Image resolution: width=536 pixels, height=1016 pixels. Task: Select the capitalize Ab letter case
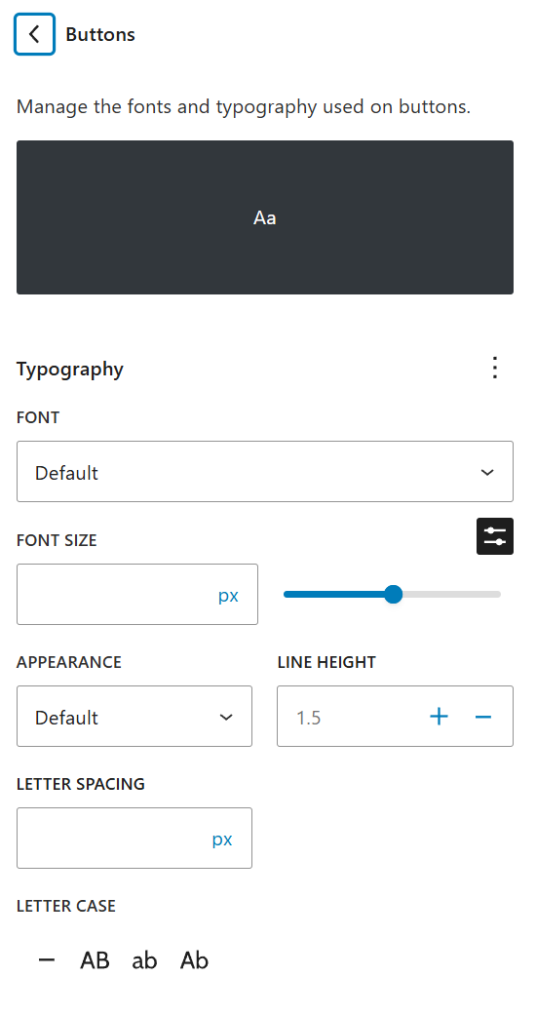(194, 960)
